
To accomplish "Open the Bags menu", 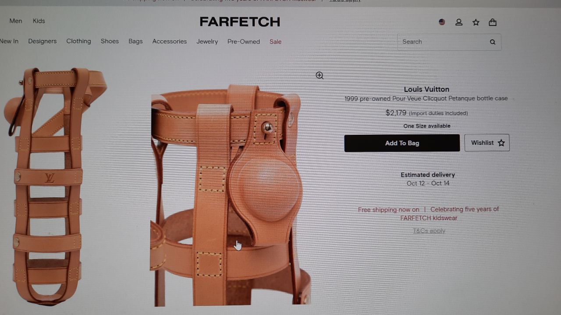I will 135,41.
